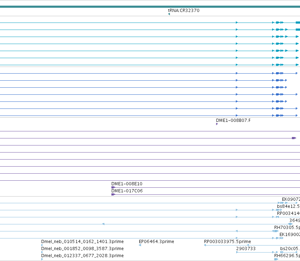Click the tRNA:CR32370 gene label
This screenshot has width=300, height=261.
tap(184, 11)
